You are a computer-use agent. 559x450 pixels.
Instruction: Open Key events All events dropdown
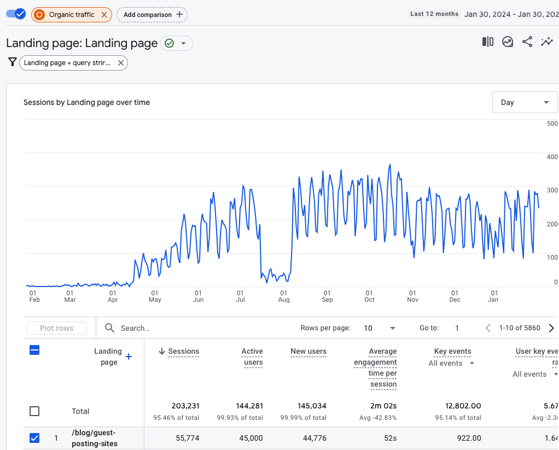click(452, 363)
